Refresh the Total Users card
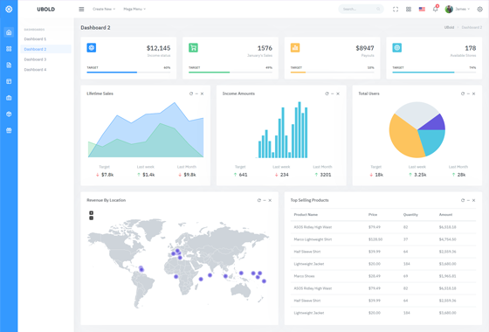The height and width of the screenshot is (332, 489). coord(463,93)
